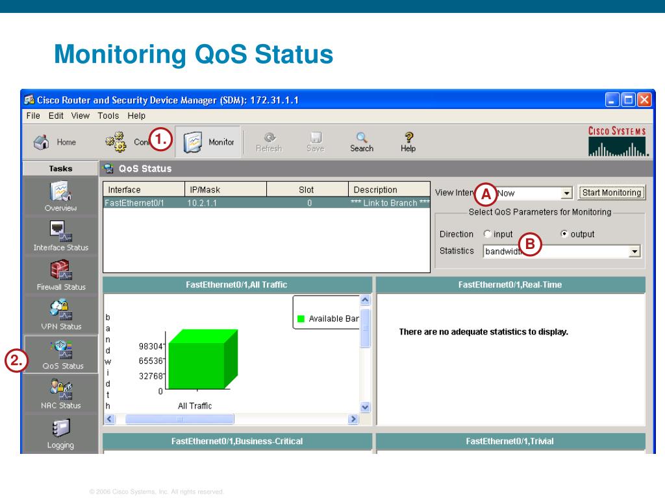Select output direction radio button
The height and width of the screenshot is (498, 665).
point(564,233)
